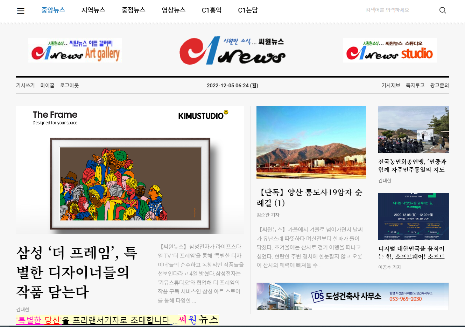Click author 이공수 기자
465x327 pixels.
(x=389, y=267)
